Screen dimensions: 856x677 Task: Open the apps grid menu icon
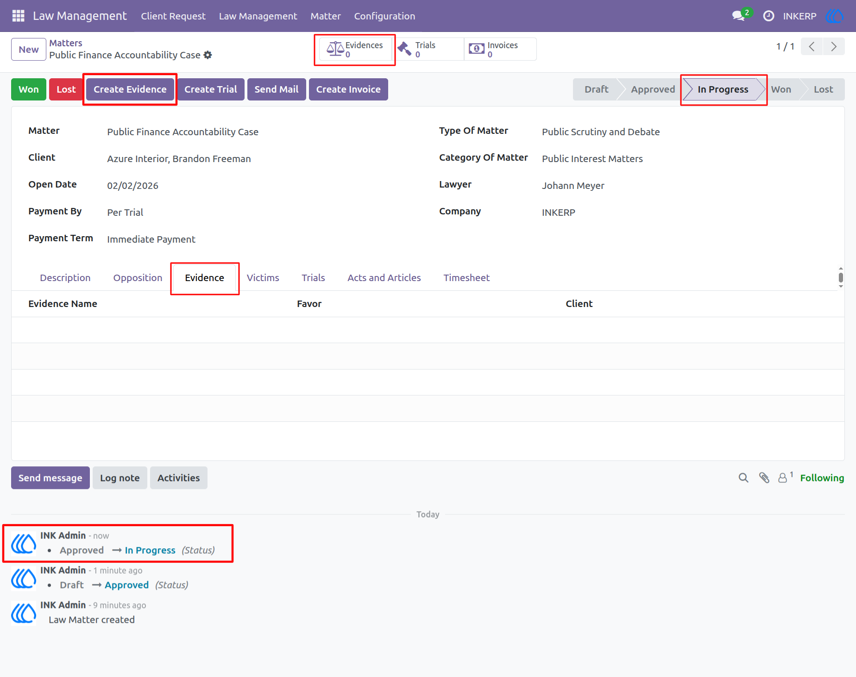pyautogui.click(x=18, y=16)
